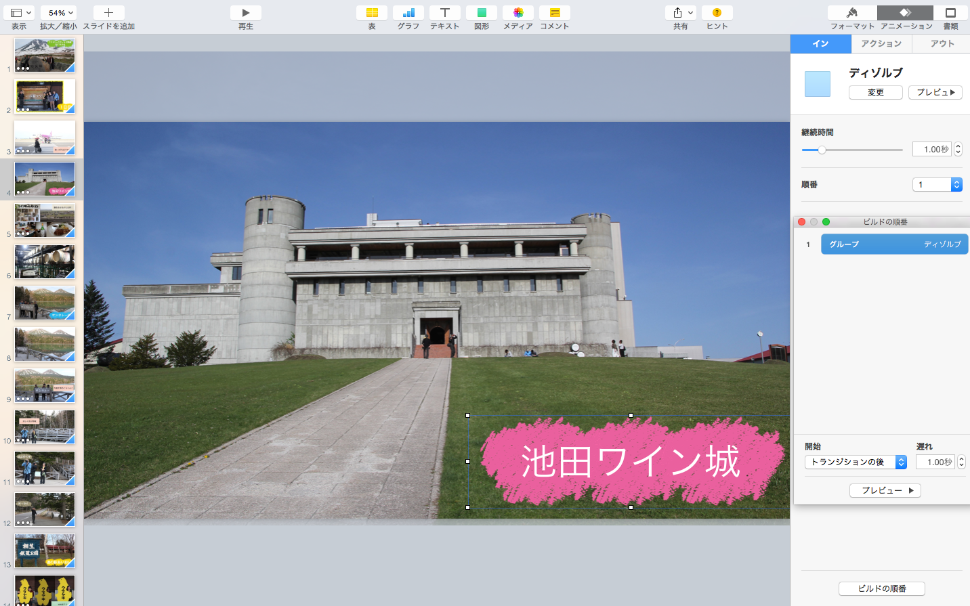
Task: Select slide 7 thumbnail
Action: click(45, 303)
